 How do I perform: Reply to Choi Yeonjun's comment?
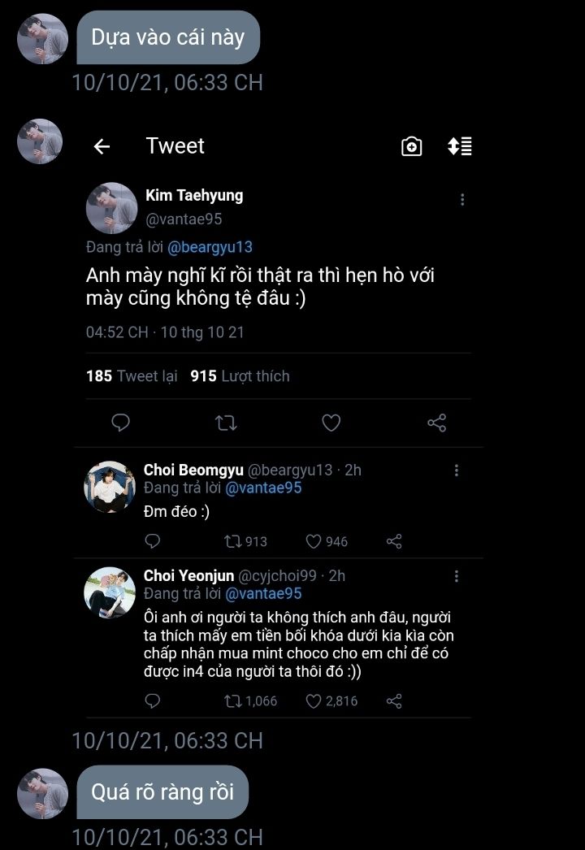[152, 700]
